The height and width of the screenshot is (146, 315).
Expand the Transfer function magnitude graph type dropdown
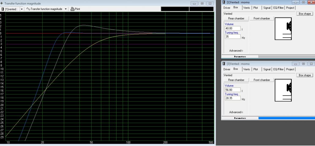point(65,9)
